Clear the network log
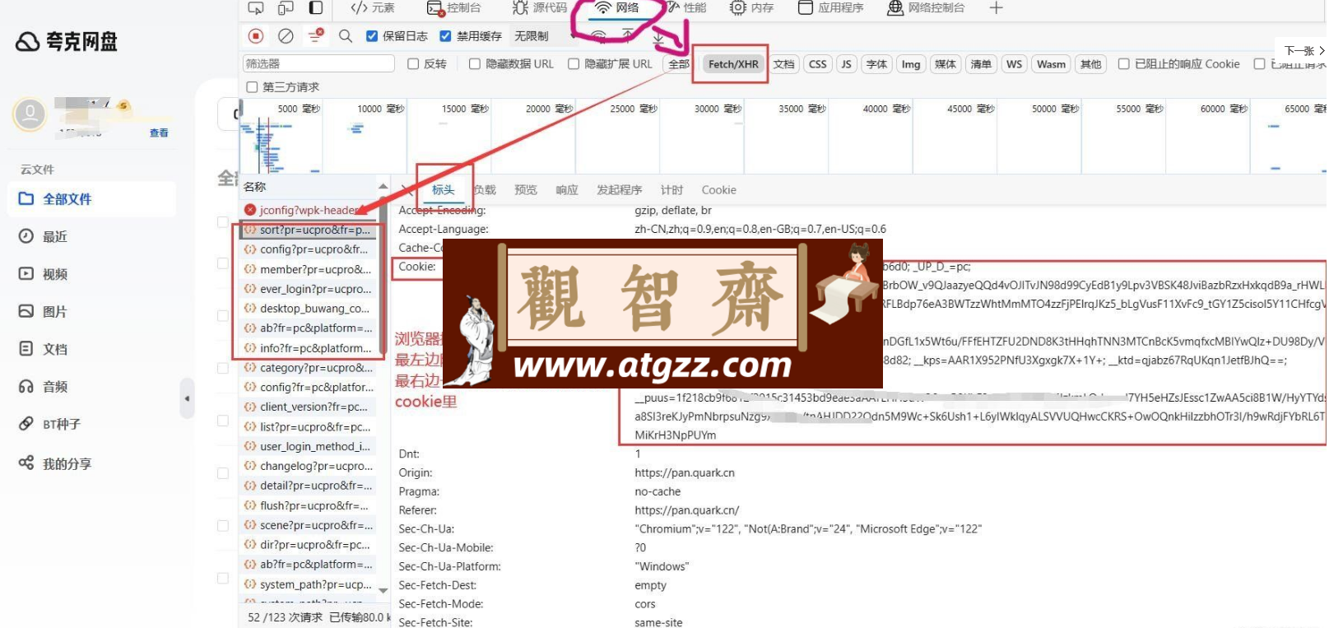Image resolution: width=1329 pixels, height=628 pixels. (286, 36)
